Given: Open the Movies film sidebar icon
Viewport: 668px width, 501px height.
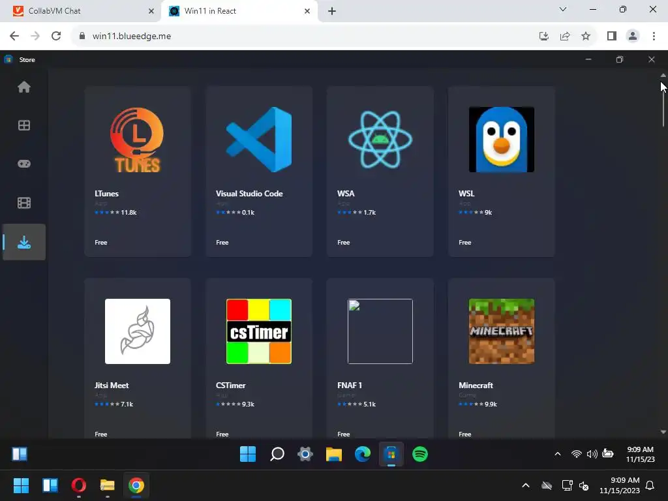Looking at the screenshot, I should tap(24, 203).
